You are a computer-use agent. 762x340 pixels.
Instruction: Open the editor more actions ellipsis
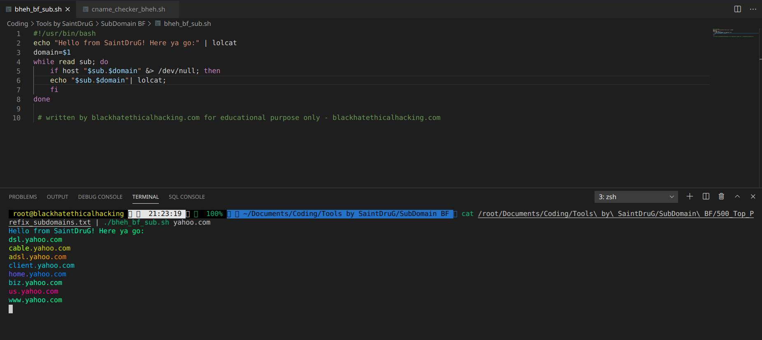click(x=753, y=9)
